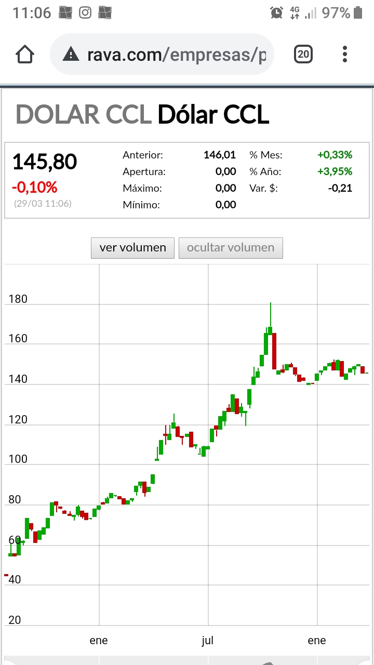Tap the 'Apertura:' label
Viewport: 374px width, 665px height.
[144, 172]
